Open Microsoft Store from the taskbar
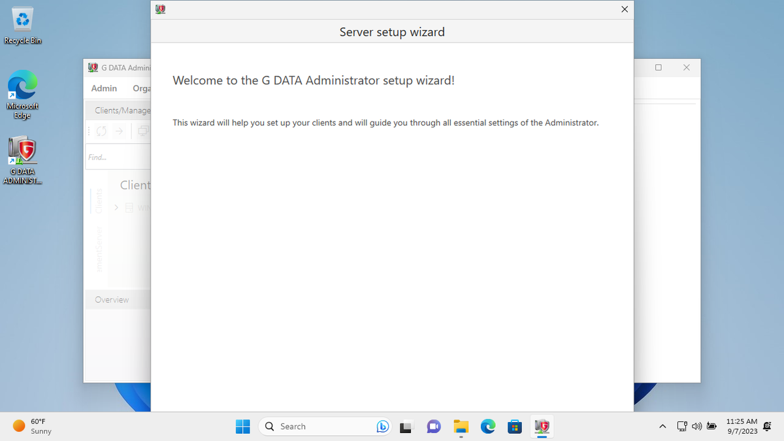The width and height of the screenshot is (784, 441). coord(515,426)
